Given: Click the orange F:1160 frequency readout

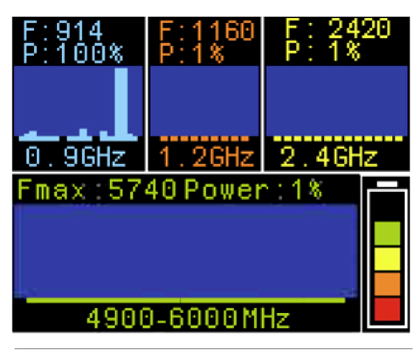Looking at the screenshot, I should click(x=206, y=31).
